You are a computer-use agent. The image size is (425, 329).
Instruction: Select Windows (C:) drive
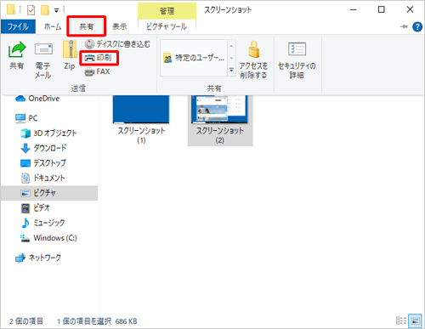(x=48, y=238)
